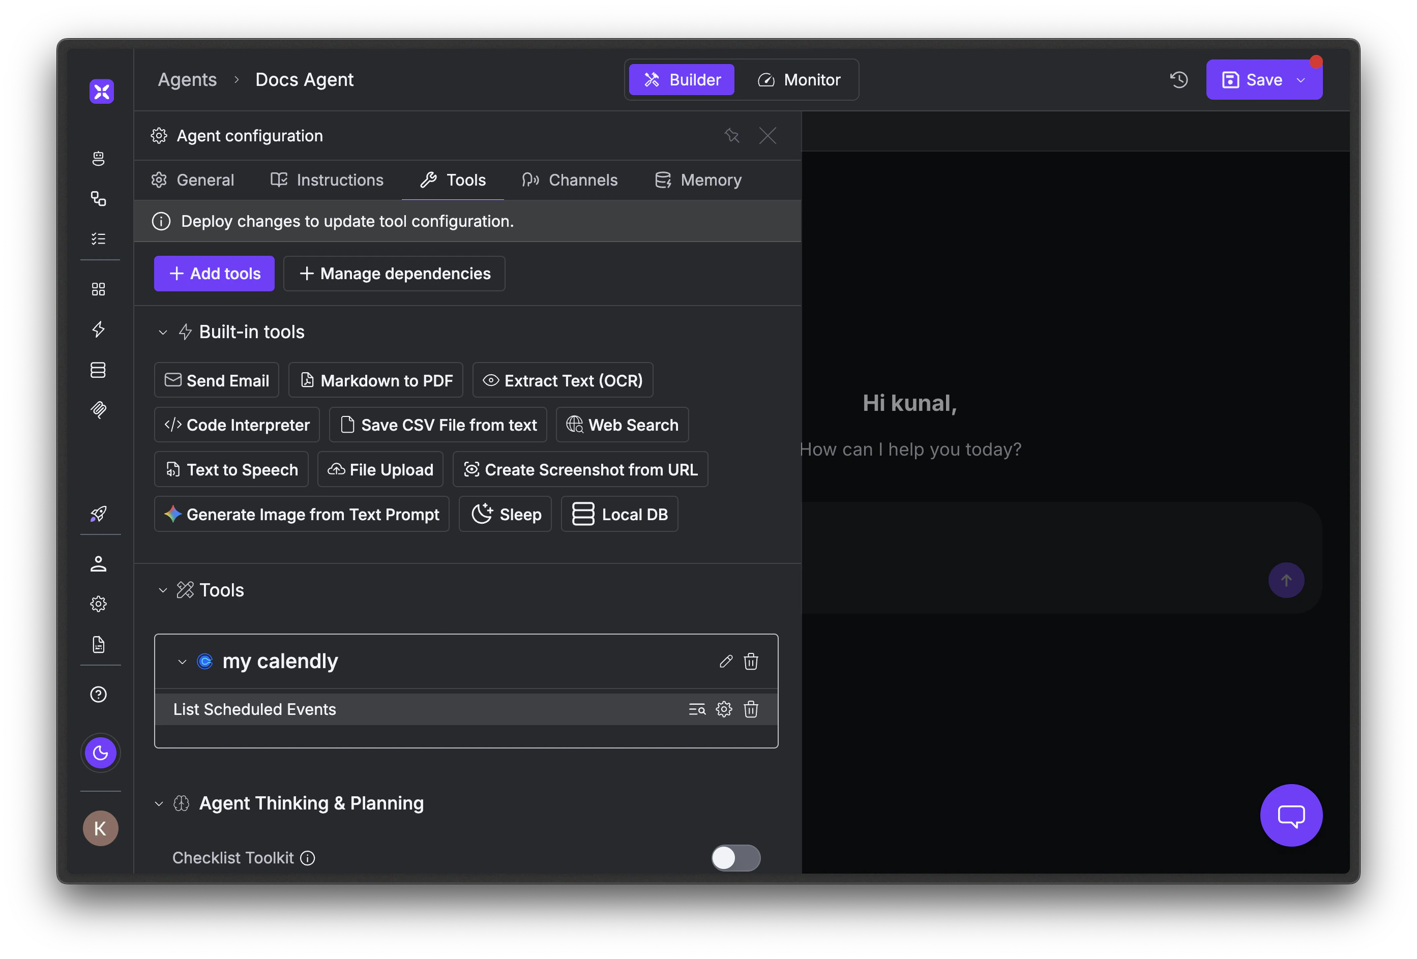Select Create Screenshot from URL tool
This screenshot has width=1417, height=959.
[x=580, y=469]
